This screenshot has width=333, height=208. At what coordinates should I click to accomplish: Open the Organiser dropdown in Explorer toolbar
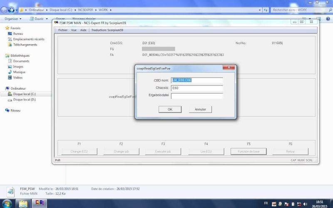click(x=13, y=19)
